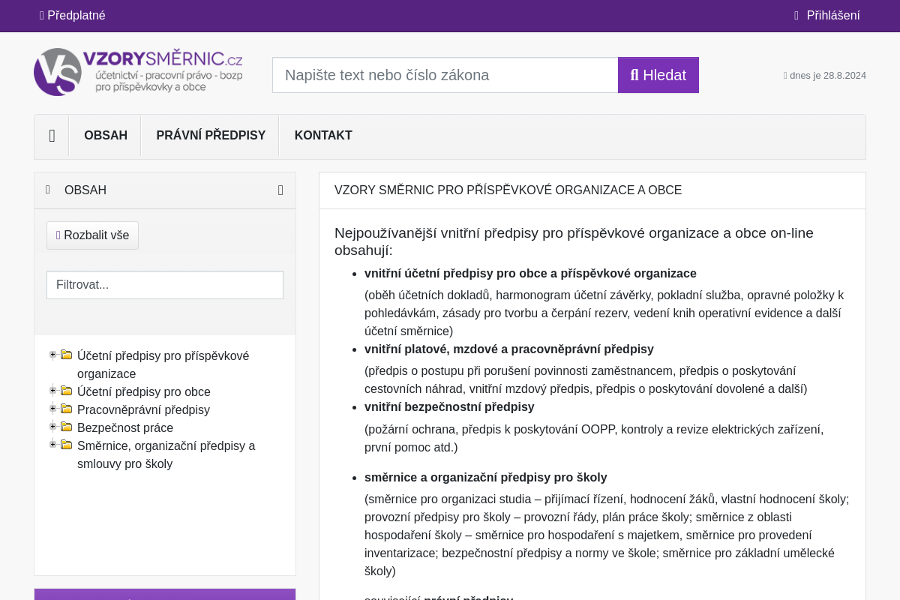Go to the KONTAKT menu item

tap(323, 136)
